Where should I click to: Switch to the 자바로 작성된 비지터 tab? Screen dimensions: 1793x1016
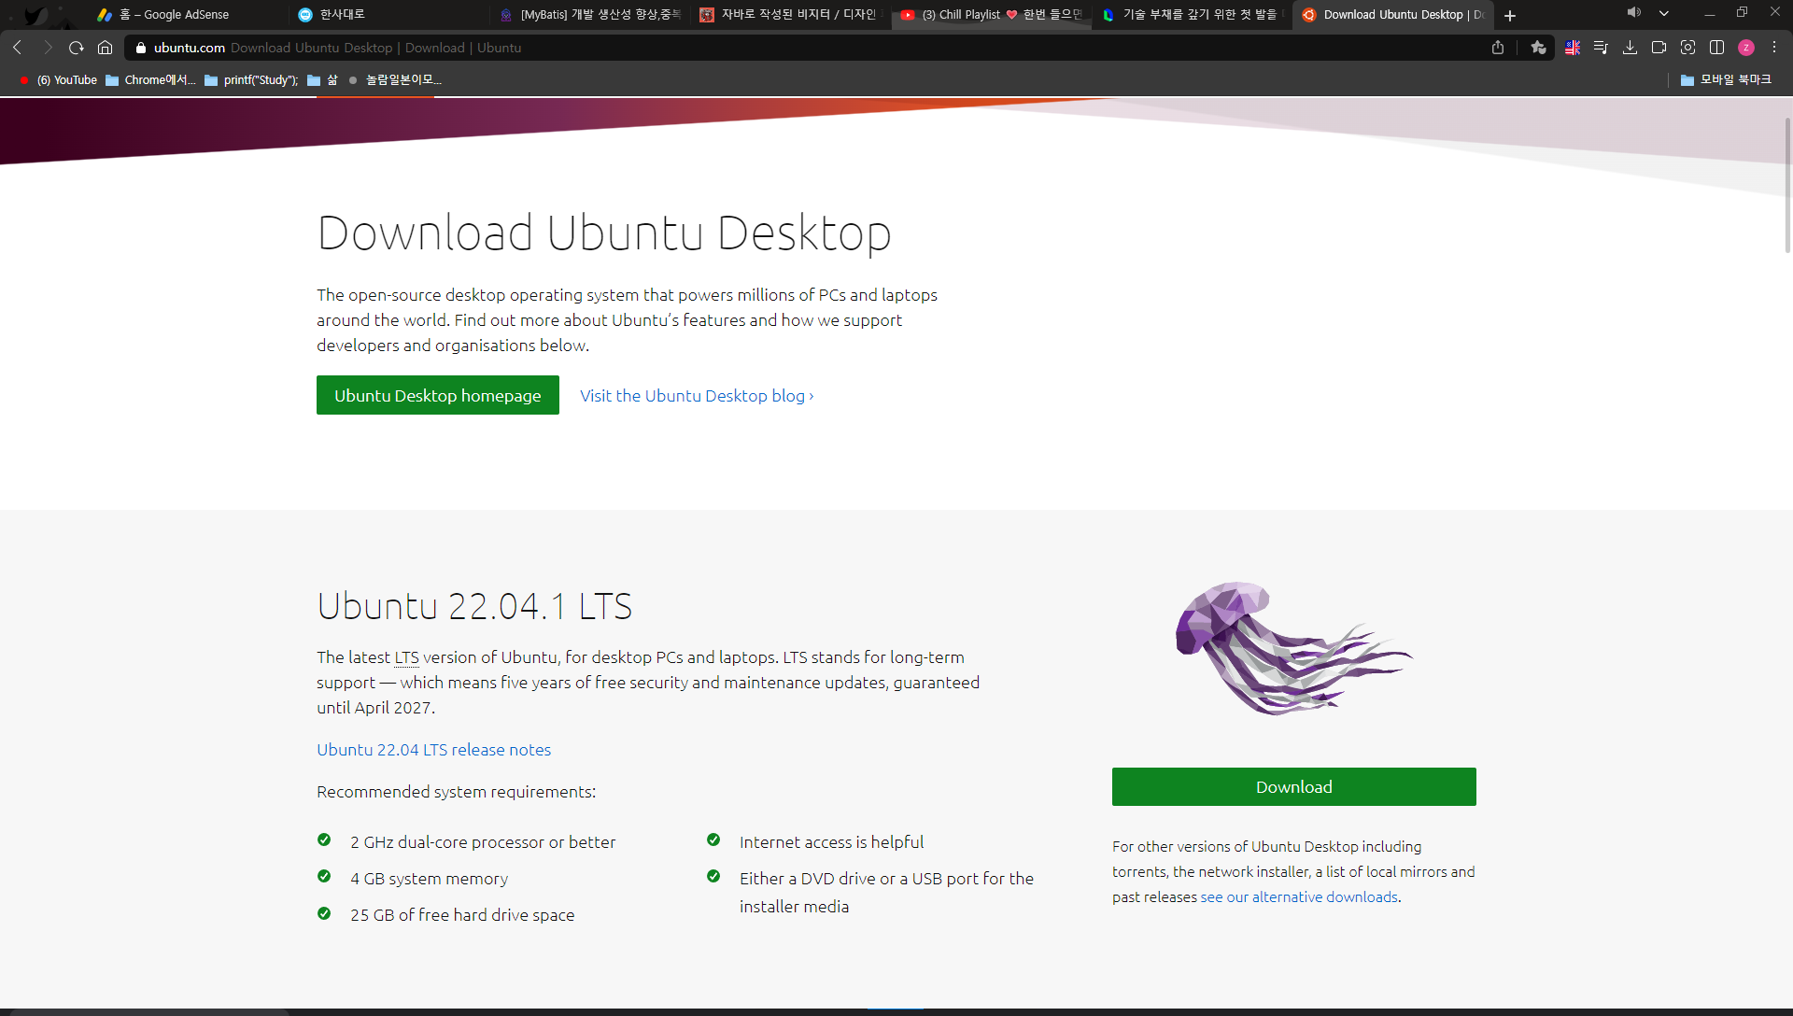[x=789, y=15]
